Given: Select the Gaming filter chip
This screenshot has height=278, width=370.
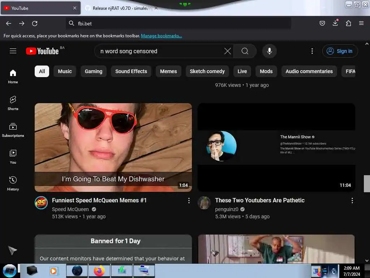Looking at the screenshot, I should pyautogui.click(x=94, y=71).
